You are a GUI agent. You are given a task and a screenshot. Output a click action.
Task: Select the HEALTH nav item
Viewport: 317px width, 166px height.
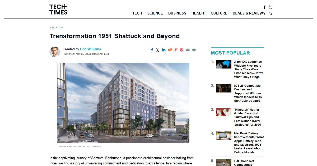tap(198, 13)
